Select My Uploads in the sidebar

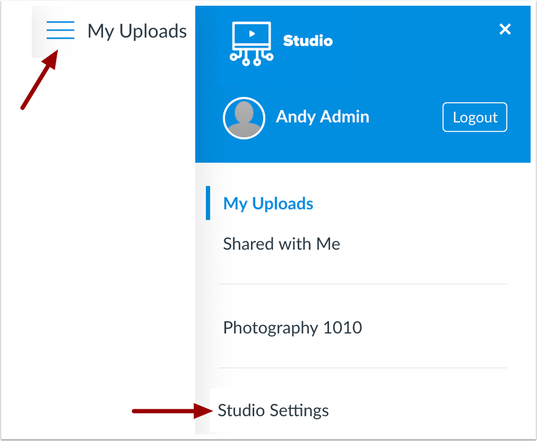[268, 203]
